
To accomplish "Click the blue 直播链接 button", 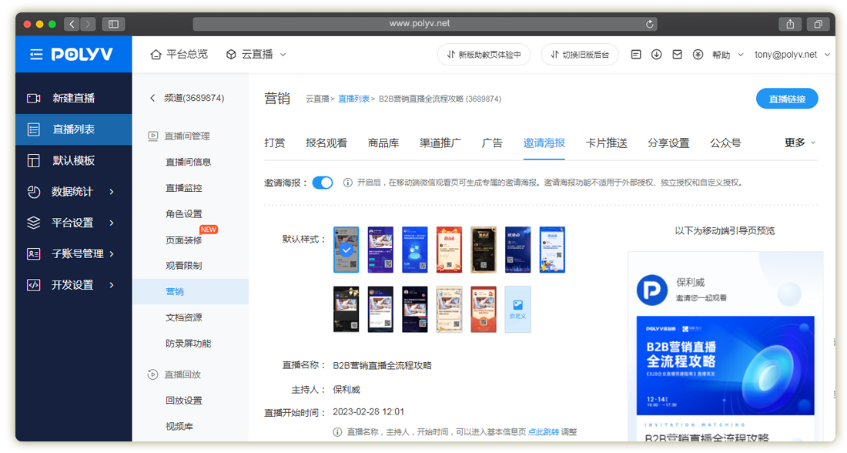I will (787, 99).
